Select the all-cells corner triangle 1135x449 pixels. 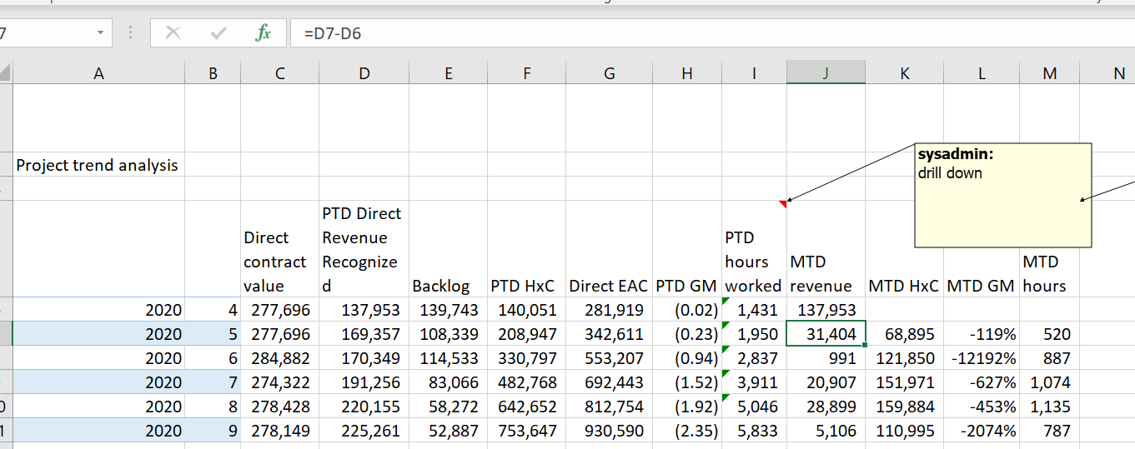7,73
